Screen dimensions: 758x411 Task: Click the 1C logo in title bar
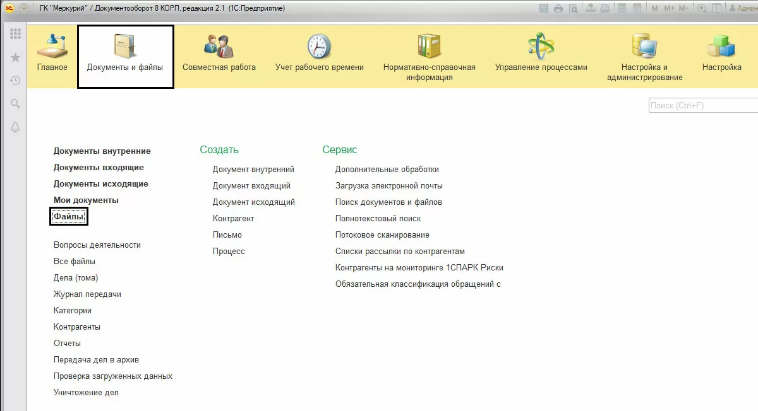[9, 8]
